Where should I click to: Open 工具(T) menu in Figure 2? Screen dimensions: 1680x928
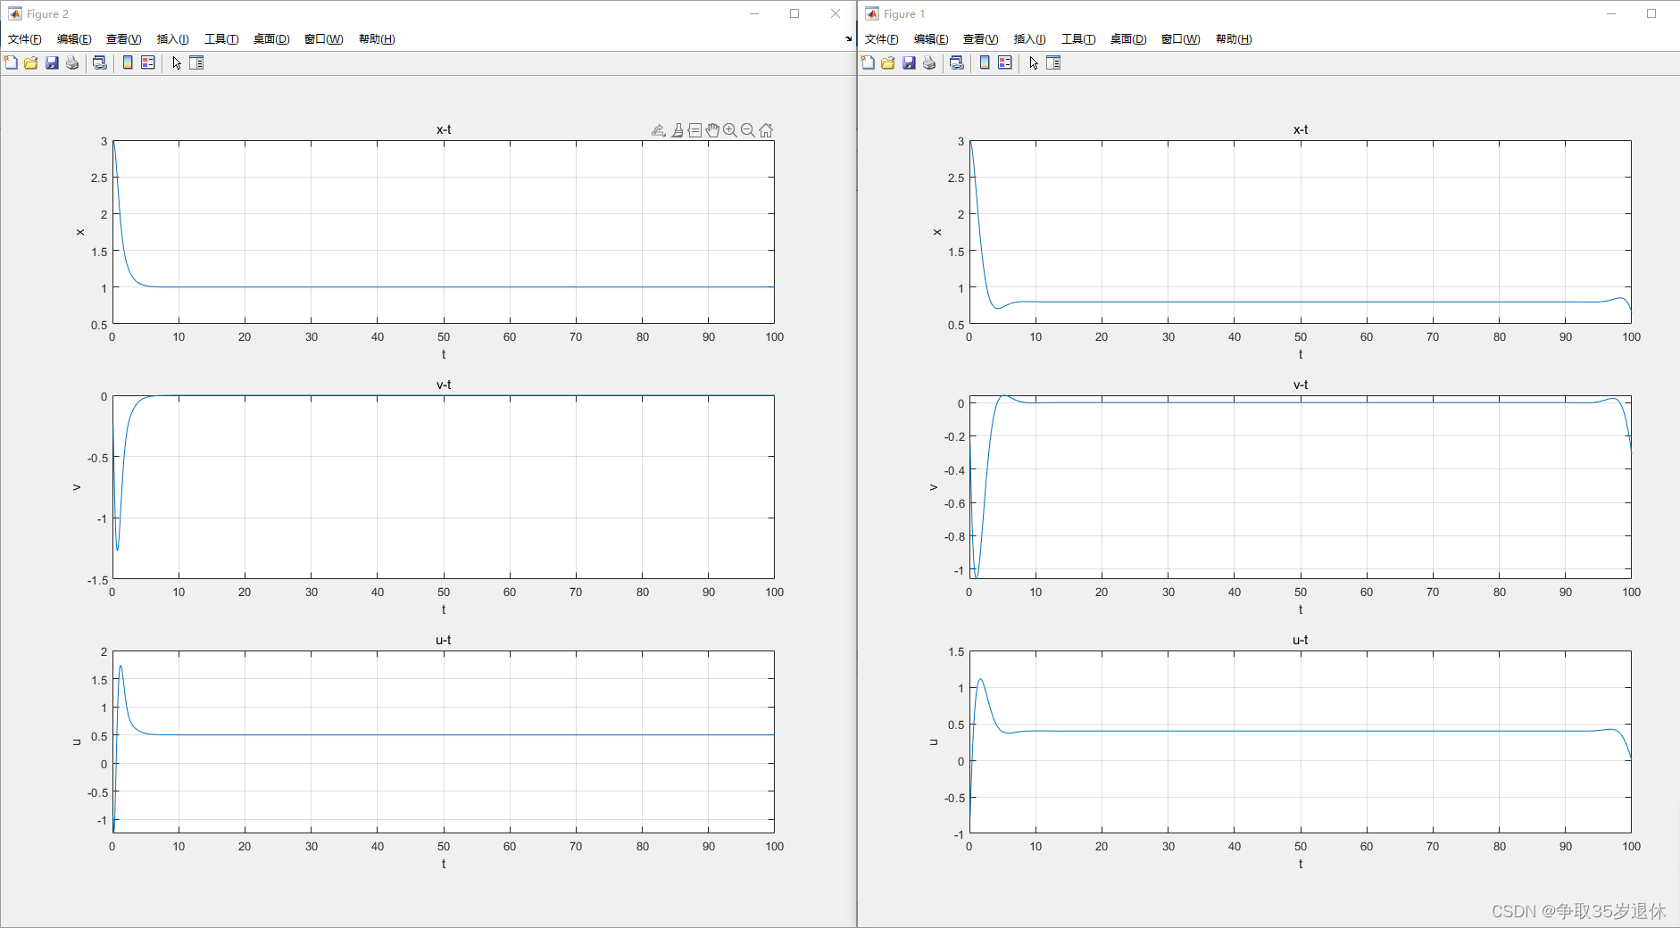click(221, 39)
